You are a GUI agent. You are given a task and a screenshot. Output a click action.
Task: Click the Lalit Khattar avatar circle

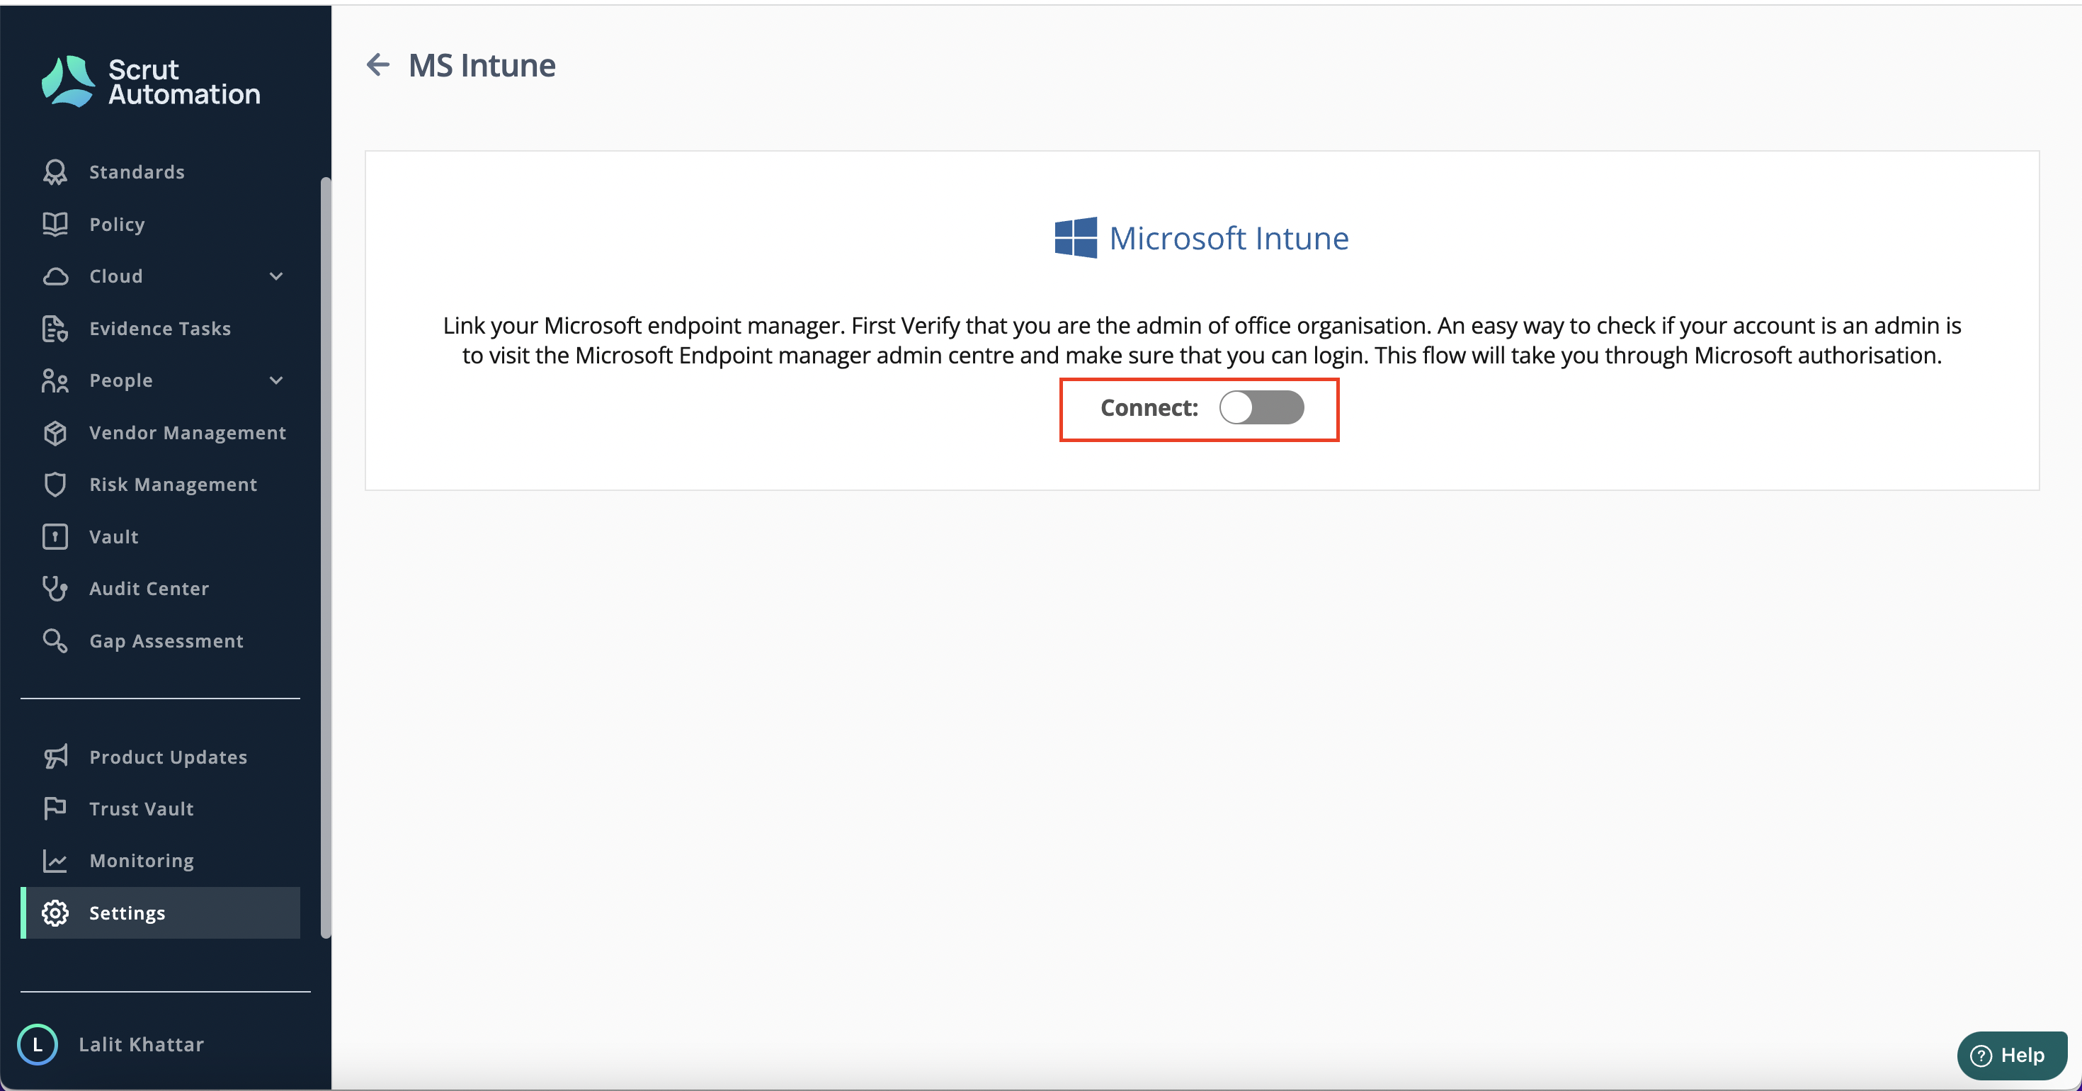pos(37,1044)
